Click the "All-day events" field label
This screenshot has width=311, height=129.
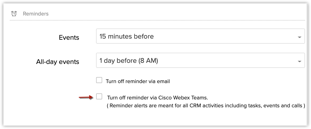click(x=57, y=62)
